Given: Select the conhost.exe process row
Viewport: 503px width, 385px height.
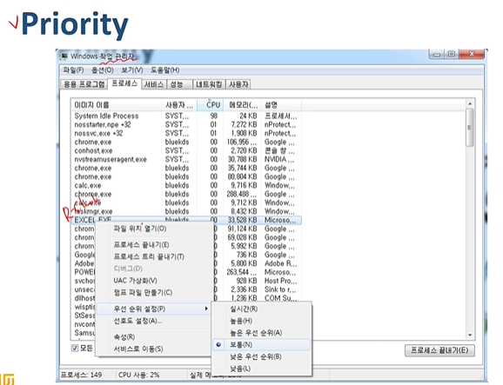Looking at the screenshot, I should (x=185, y=150).
